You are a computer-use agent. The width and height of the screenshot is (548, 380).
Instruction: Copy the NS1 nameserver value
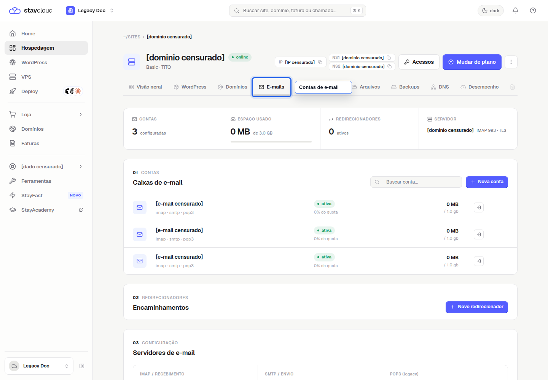pyautogui.click(x=389, y=58)
